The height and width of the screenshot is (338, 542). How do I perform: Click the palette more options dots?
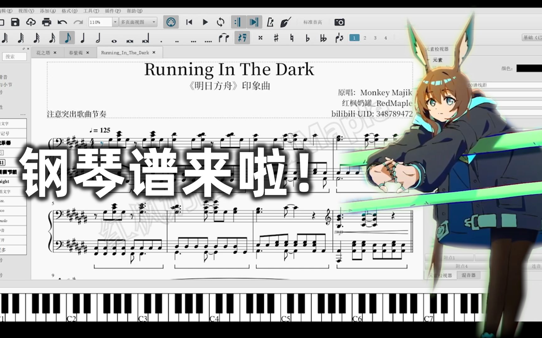click(x=23, y=115)
